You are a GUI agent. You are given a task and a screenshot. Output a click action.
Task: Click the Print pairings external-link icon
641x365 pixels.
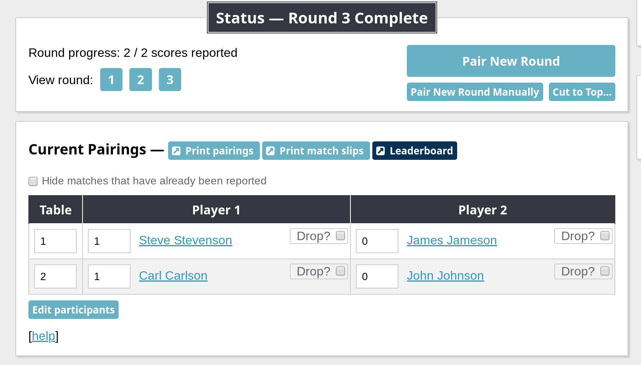coord(176,151)
